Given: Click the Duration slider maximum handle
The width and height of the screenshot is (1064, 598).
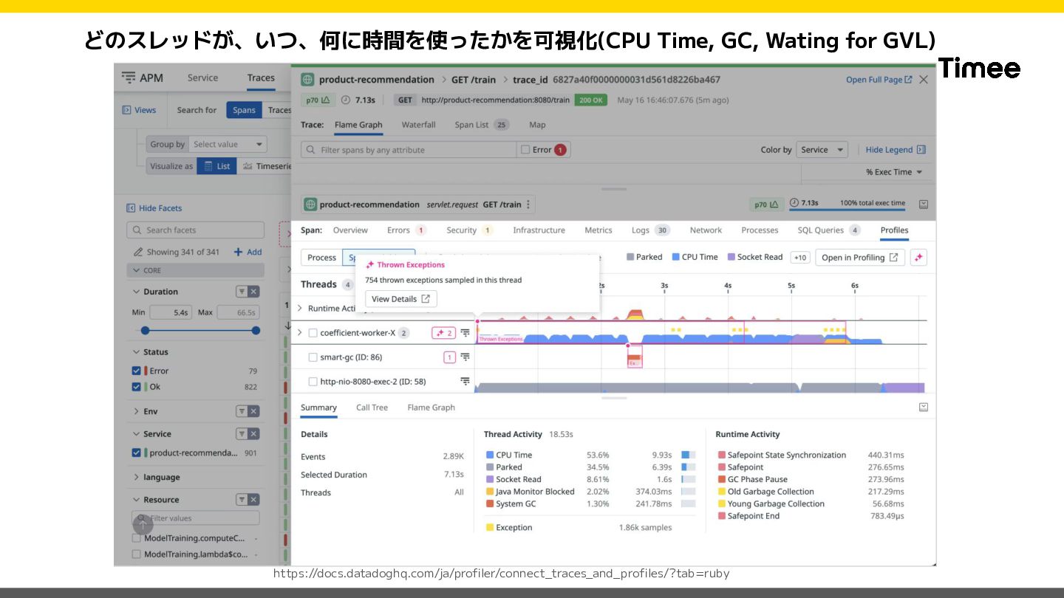Looking at the screenshot, I should pos(256,330).
